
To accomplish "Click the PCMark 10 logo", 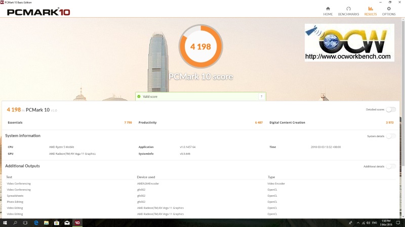I will click(38, 12).
